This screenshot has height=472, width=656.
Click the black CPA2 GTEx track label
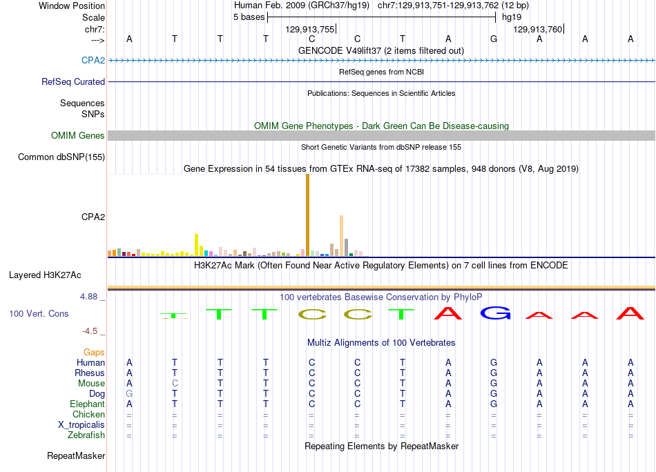click(93, 217)
